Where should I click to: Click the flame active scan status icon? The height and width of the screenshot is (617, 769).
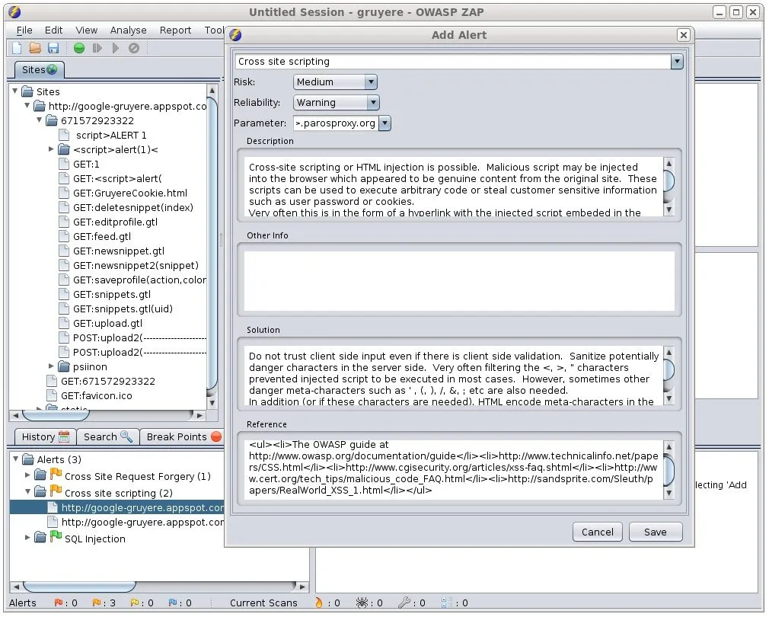pyautogui.click(x=319, y=603)
